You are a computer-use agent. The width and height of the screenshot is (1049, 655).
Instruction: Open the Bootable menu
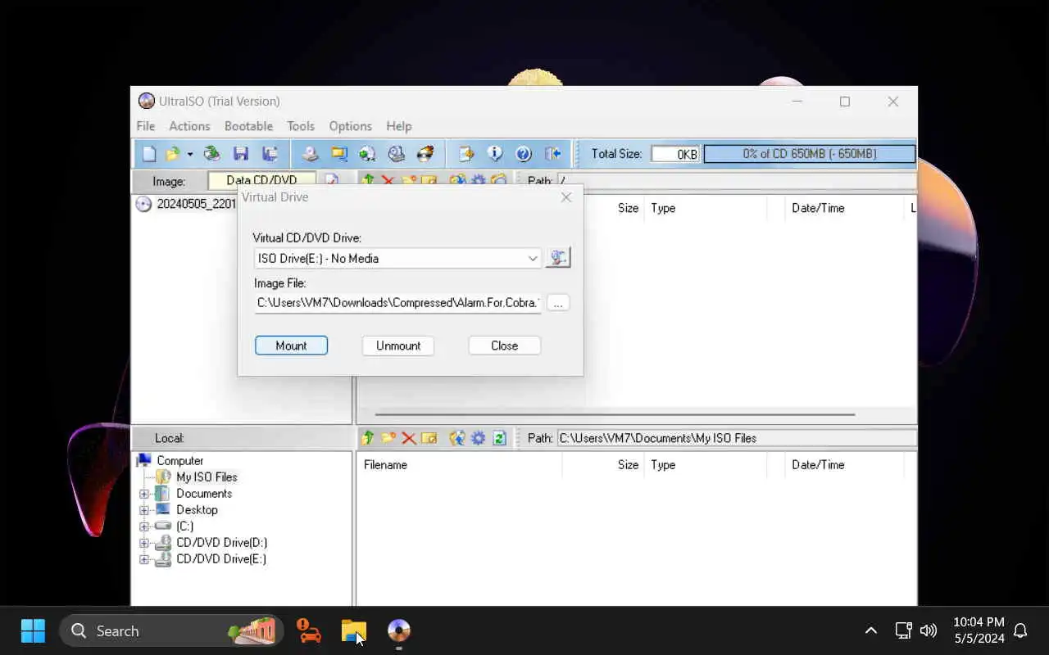248,126
